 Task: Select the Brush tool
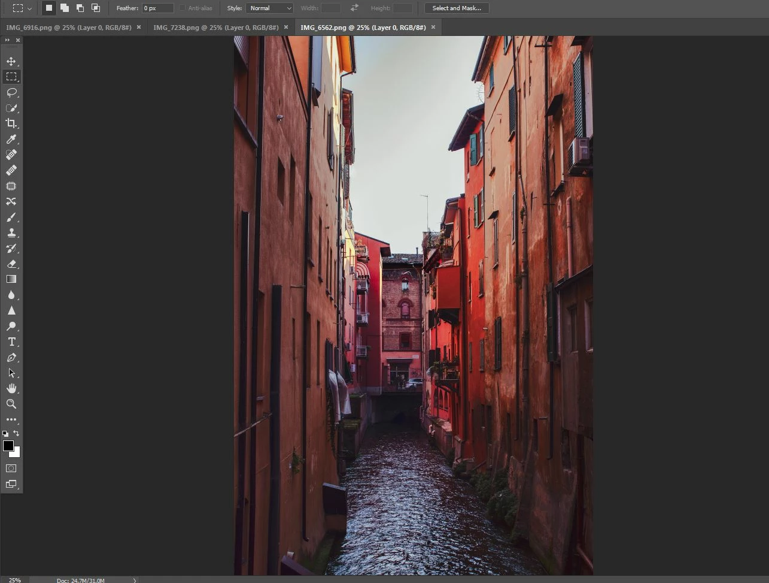pyautogui.click(x=11, y=217)
